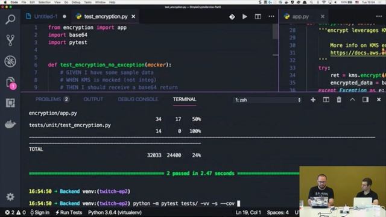Move the panel position with the layout icon
This screenshot has width=386, height=217.
click(x=365, y=99)
